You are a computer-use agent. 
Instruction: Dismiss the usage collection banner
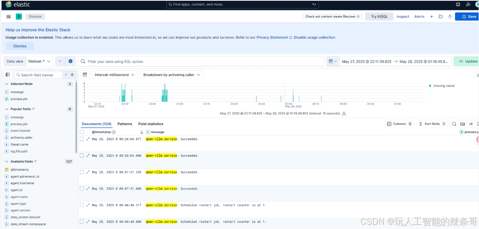click(20, 46)
